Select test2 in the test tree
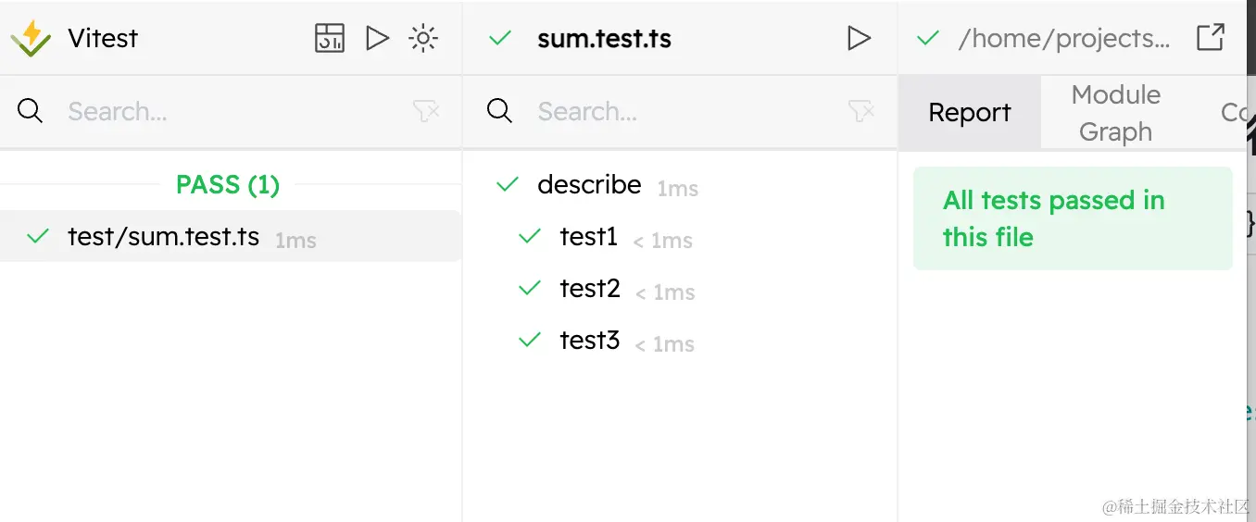 point(590,289)
